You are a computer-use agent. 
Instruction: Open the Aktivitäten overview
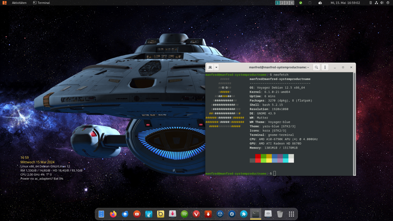pos(19,3)
